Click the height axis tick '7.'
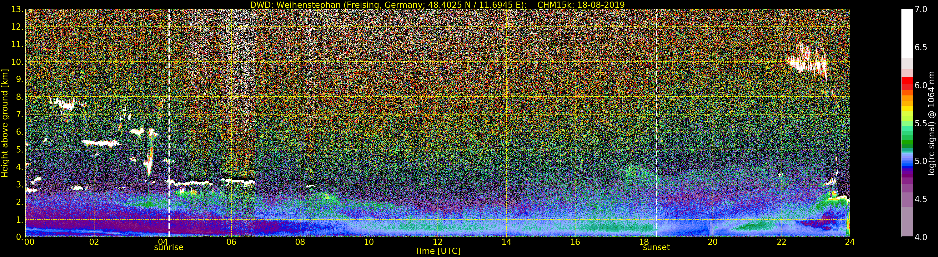 pyautogui.click(x=19, y=114)
